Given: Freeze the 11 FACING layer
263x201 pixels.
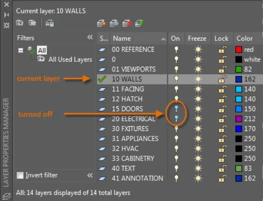Looking at the screenshot, I should [198, 89].
